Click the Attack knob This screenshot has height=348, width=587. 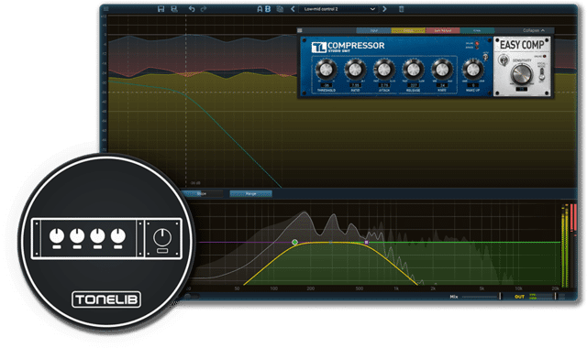click(x=384, y=70)
